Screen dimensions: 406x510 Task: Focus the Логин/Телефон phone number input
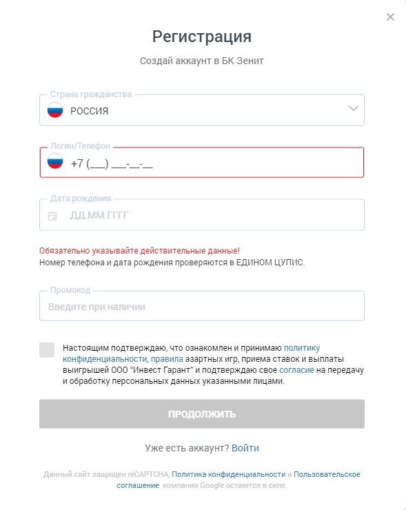click(x=202, y=162)
